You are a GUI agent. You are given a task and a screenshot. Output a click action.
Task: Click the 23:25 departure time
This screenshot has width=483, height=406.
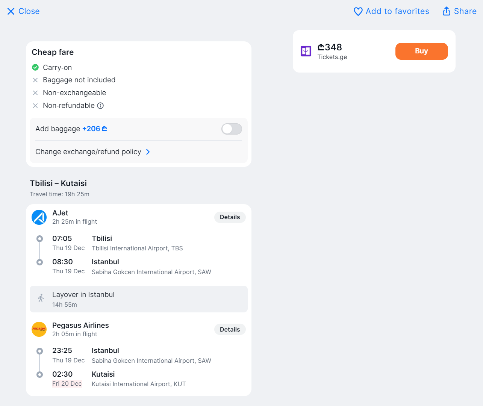62,351
